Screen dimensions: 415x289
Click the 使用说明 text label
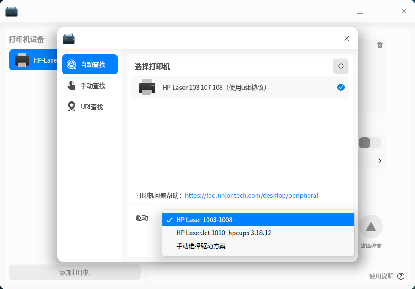click(x=382, y=276)
